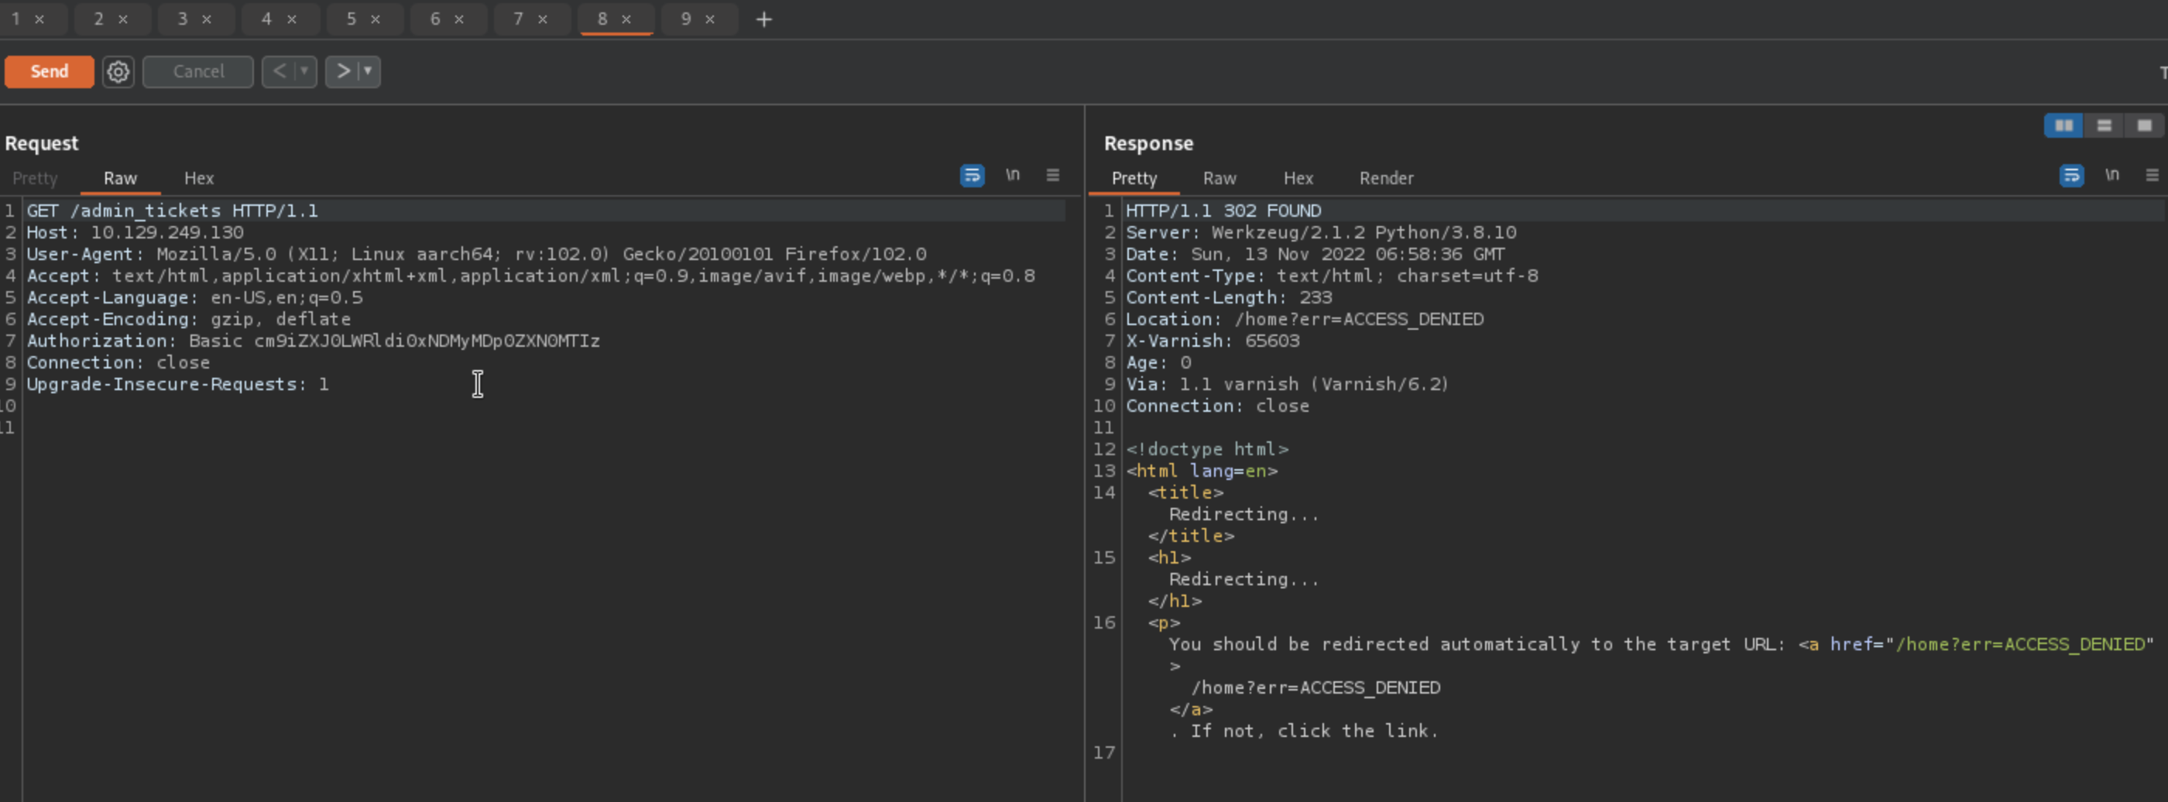The height and width of the screenshot is (802, 2168).
Task: Toggle word wrap in Request panel
Action: pos(972,175)
